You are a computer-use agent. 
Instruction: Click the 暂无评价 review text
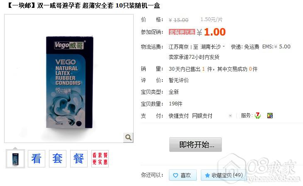178,80
